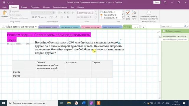Viewport: 189px width, 106px height.
Task: Click the font color (A) button
Action: 56,17
